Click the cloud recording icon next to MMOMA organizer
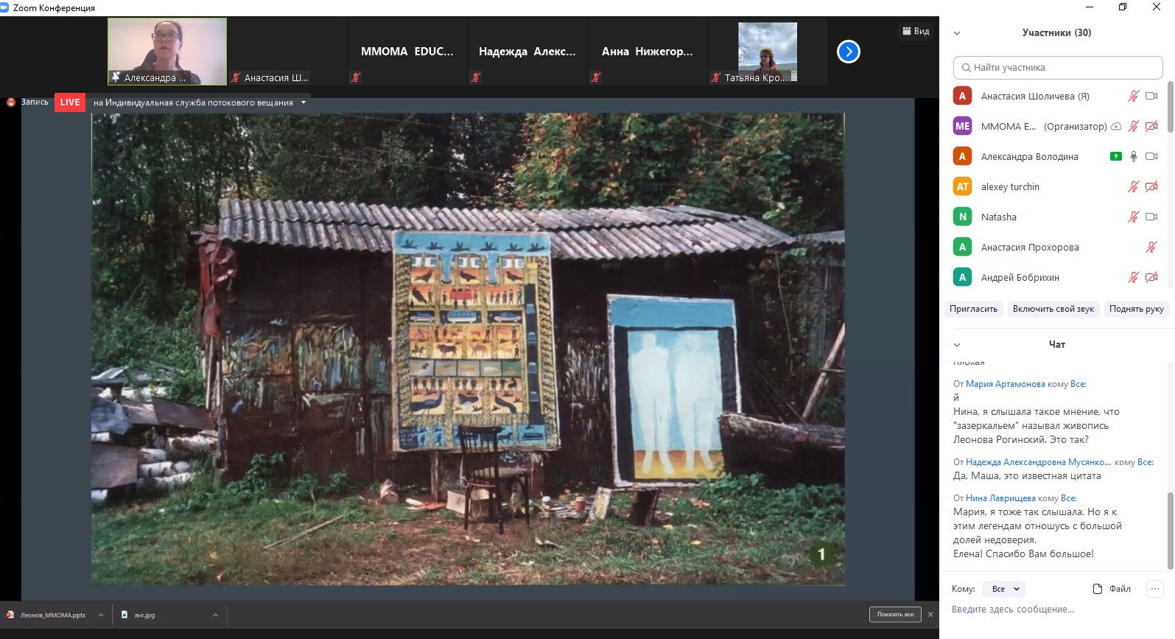 click(x=1116, y=126)
